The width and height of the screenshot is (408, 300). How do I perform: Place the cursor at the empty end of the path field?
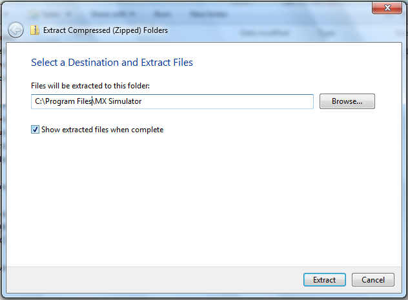click(258, 101)
